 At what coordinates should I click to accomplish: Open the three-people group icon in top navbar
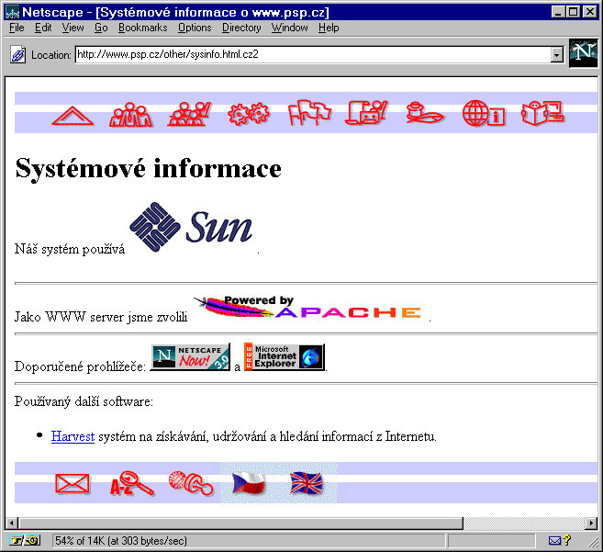point(130,114)
